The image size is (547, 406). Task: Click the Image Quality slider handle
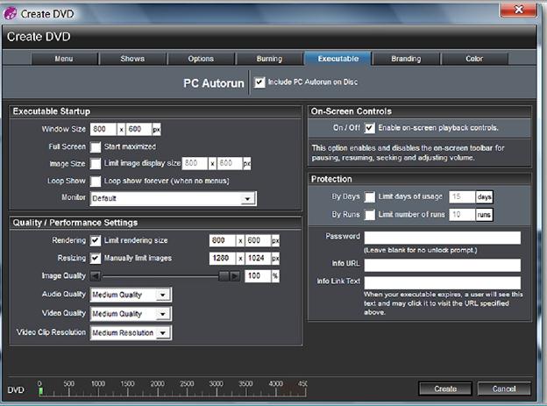pos(224,276)
